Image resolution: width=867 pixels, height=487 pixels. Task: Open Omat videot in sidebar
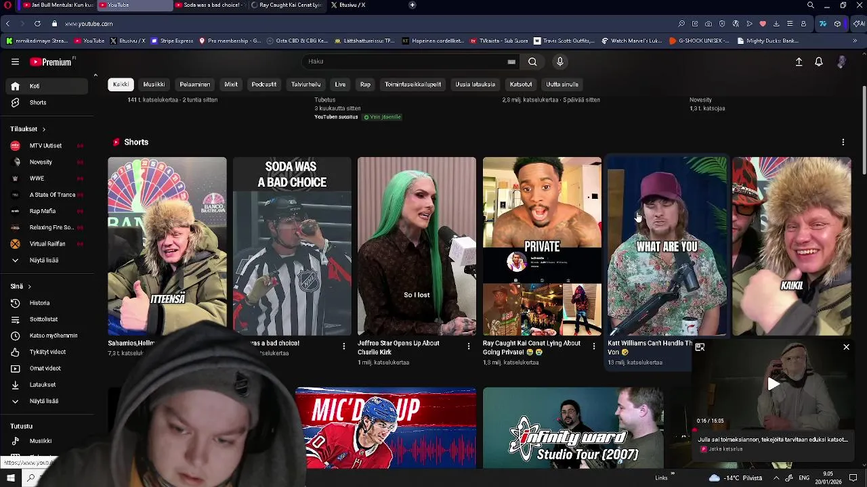pos(45,368)
